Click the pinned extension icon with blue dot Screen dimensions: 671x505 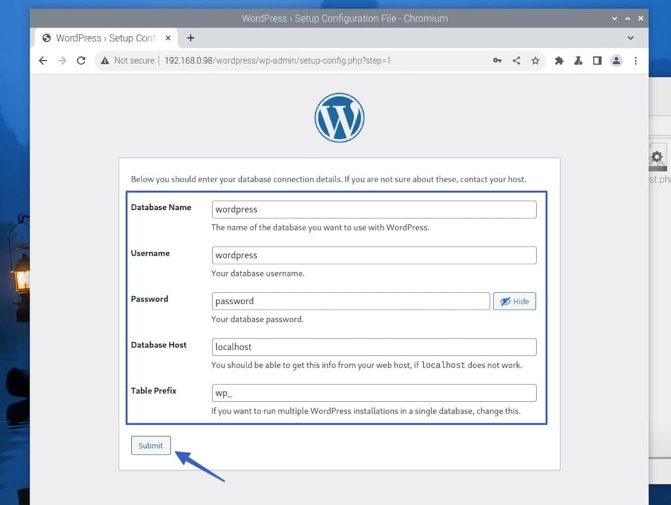point(578,60)
